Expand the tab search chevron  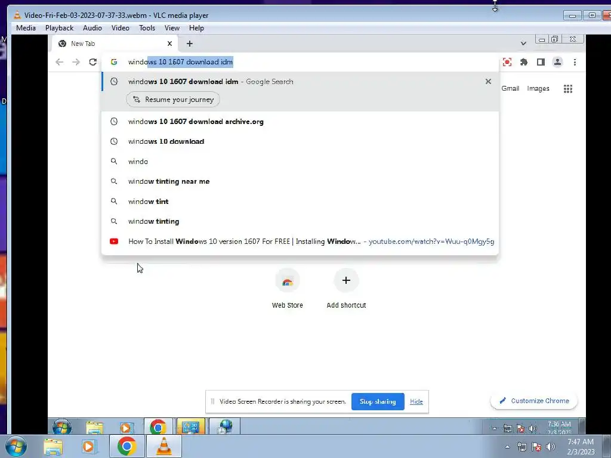click(523, 43)
